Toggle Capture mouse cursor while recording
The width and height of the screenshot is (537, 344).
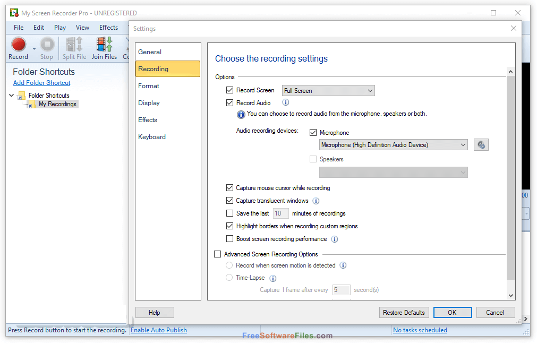point(229,187)
